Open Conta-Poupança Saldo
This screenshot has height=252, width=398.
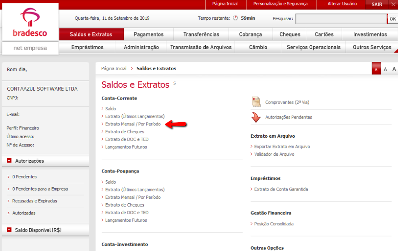[x=110, y=182]
